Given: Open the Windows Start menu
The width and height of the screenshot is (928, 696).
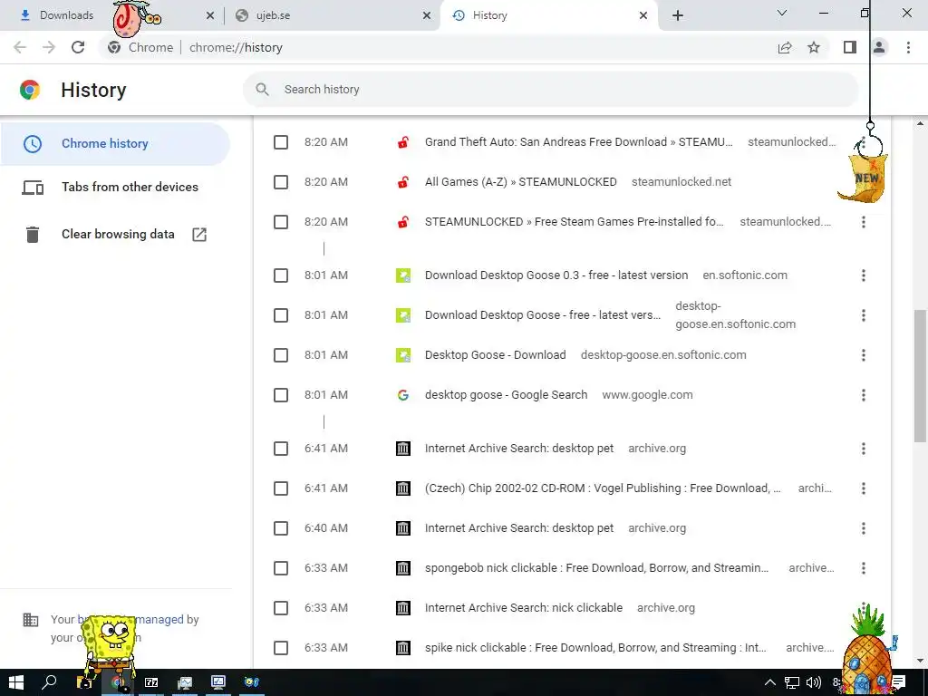Looking at the screenshot, I should point(16,682).
